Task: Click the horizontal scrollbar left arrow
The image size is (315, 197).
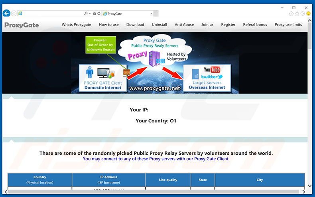Action: tap(6, 191)
